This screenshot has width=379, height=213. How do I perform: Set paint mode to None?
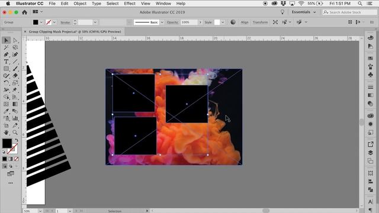tap(16, 159)
